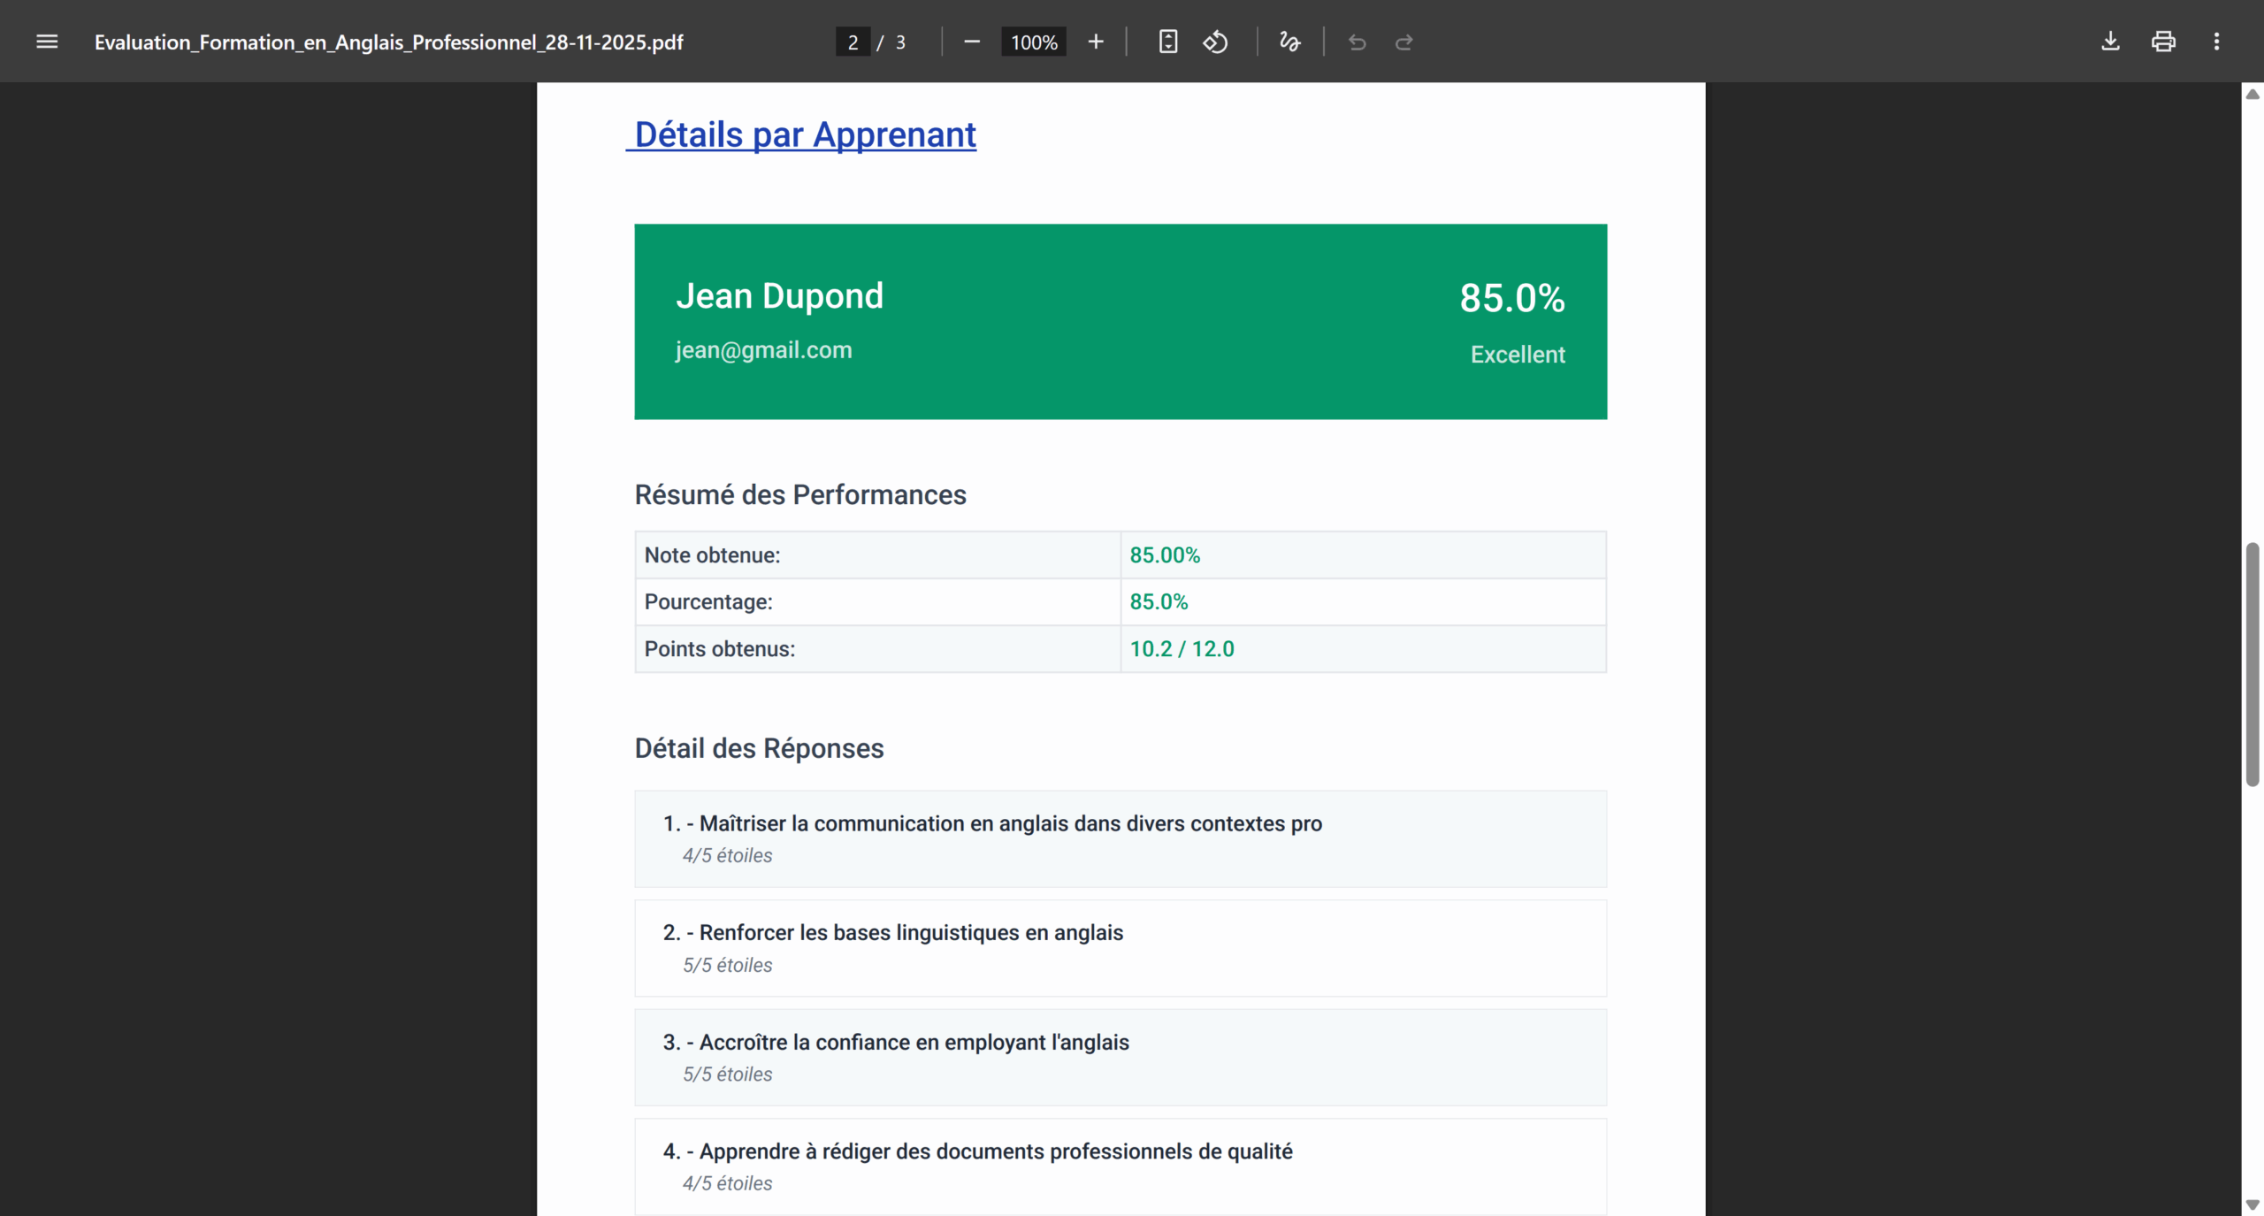Viewport: 2264px width, 1216px height.
Task: Open the more options menu
Action: pos(2218,41)
